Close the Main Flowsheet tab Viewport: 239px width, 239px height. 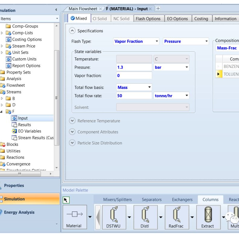[x=100, y=9]
